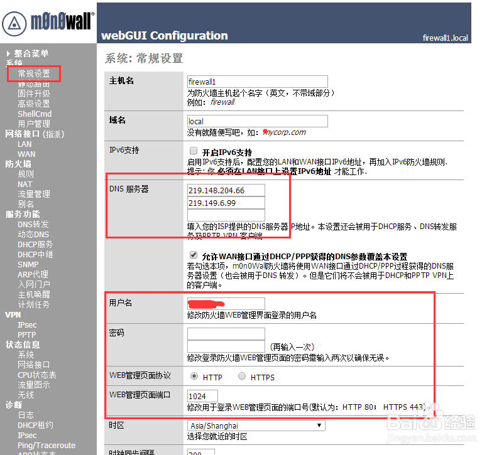Click the WEB管理页面端口 field showing 1024
The height and width of the screenshot is (455, 504).
202,395
